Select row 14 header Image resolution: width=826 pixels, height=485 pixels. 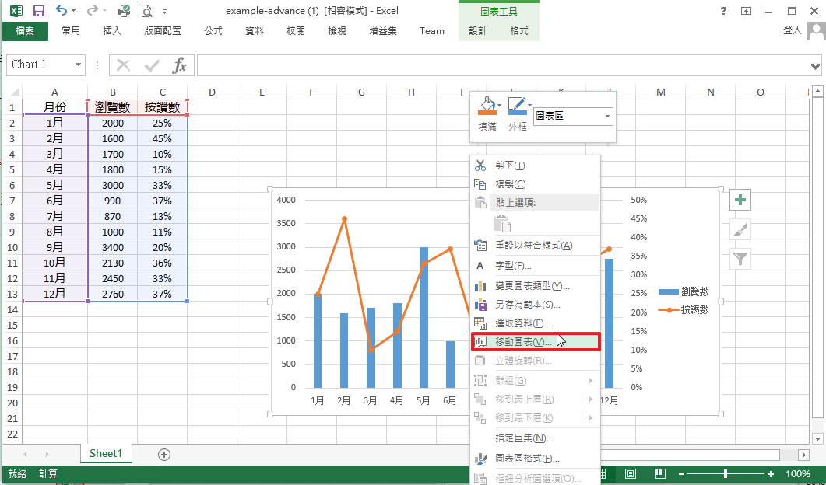point(12,309)
